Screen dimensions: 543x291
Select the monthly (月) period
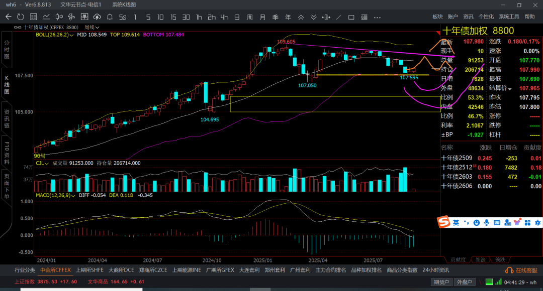262,17
